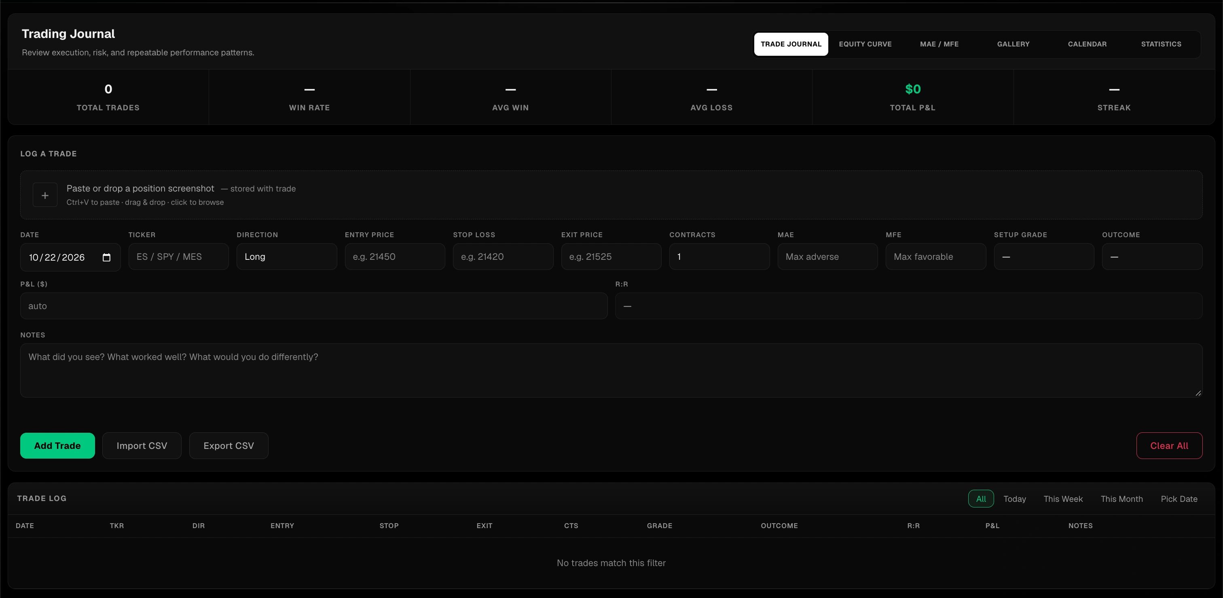Viewport: 1223px width, 598px height.
Task: Focus the P&L auto input field
Action: click(314, 306)
